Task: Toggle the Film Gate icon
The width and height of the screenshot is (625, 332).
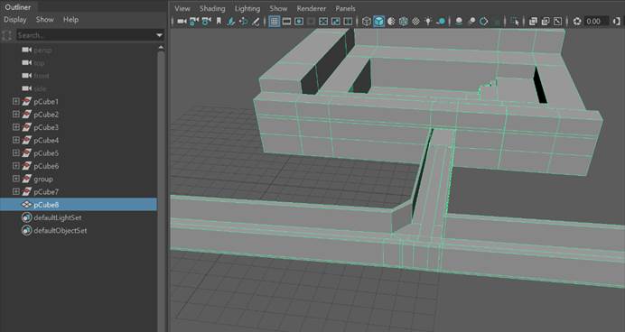Action: pyautogui.click(x=286, y=21)
